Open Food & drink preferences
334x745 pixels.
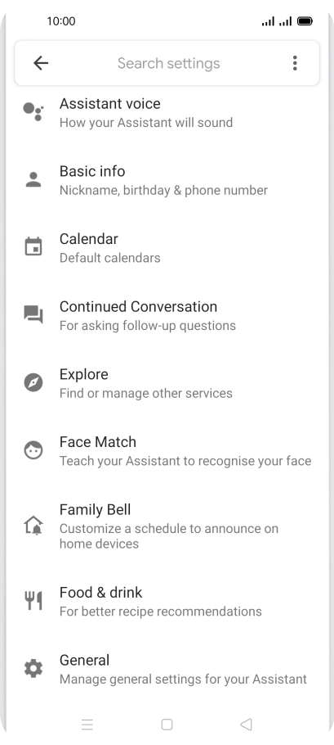(x=167, y=601)
